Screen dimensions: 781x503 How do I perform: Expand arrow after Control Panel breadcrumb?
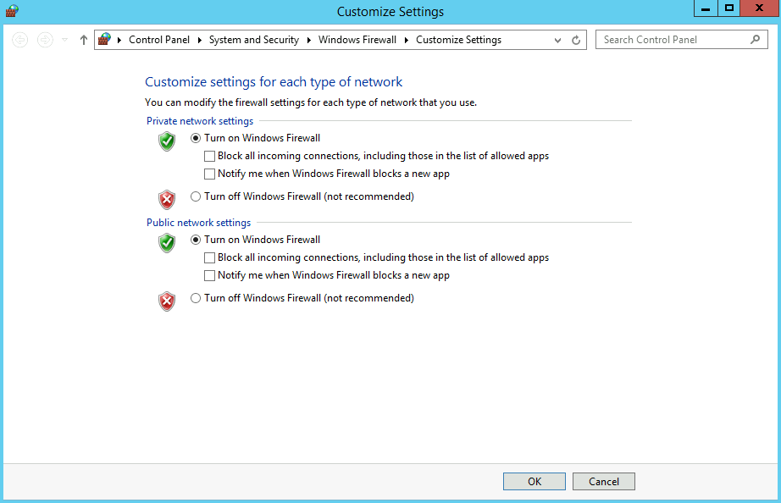click(x=200, y=40)
